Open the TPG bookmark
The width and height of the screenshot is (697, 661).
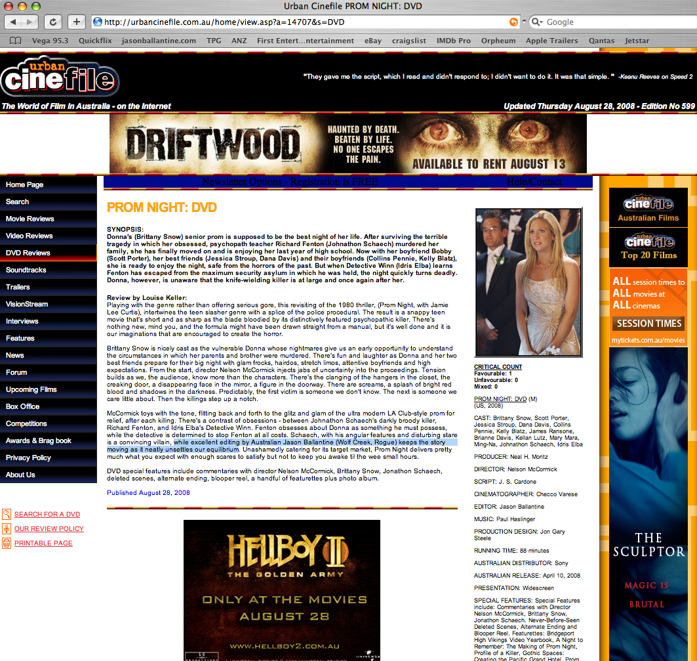pos(214,41)
